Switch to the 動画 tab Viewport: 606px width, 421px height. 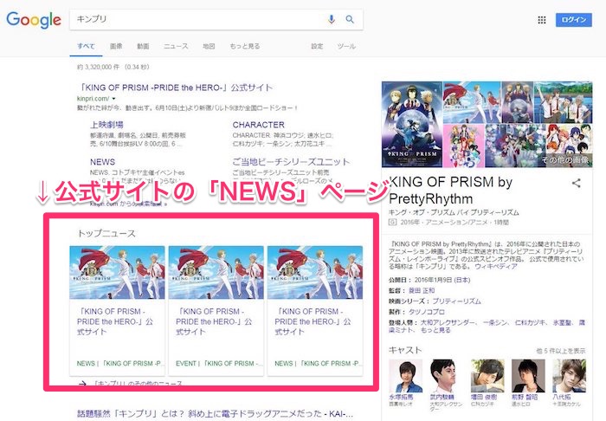[143, 45]
